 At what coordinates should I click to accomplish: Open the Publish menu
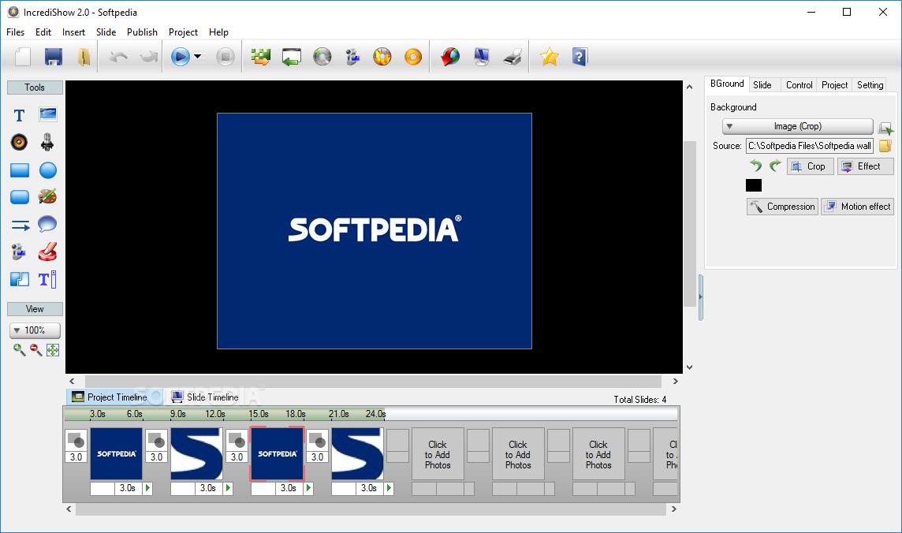(x=142, y=32)
